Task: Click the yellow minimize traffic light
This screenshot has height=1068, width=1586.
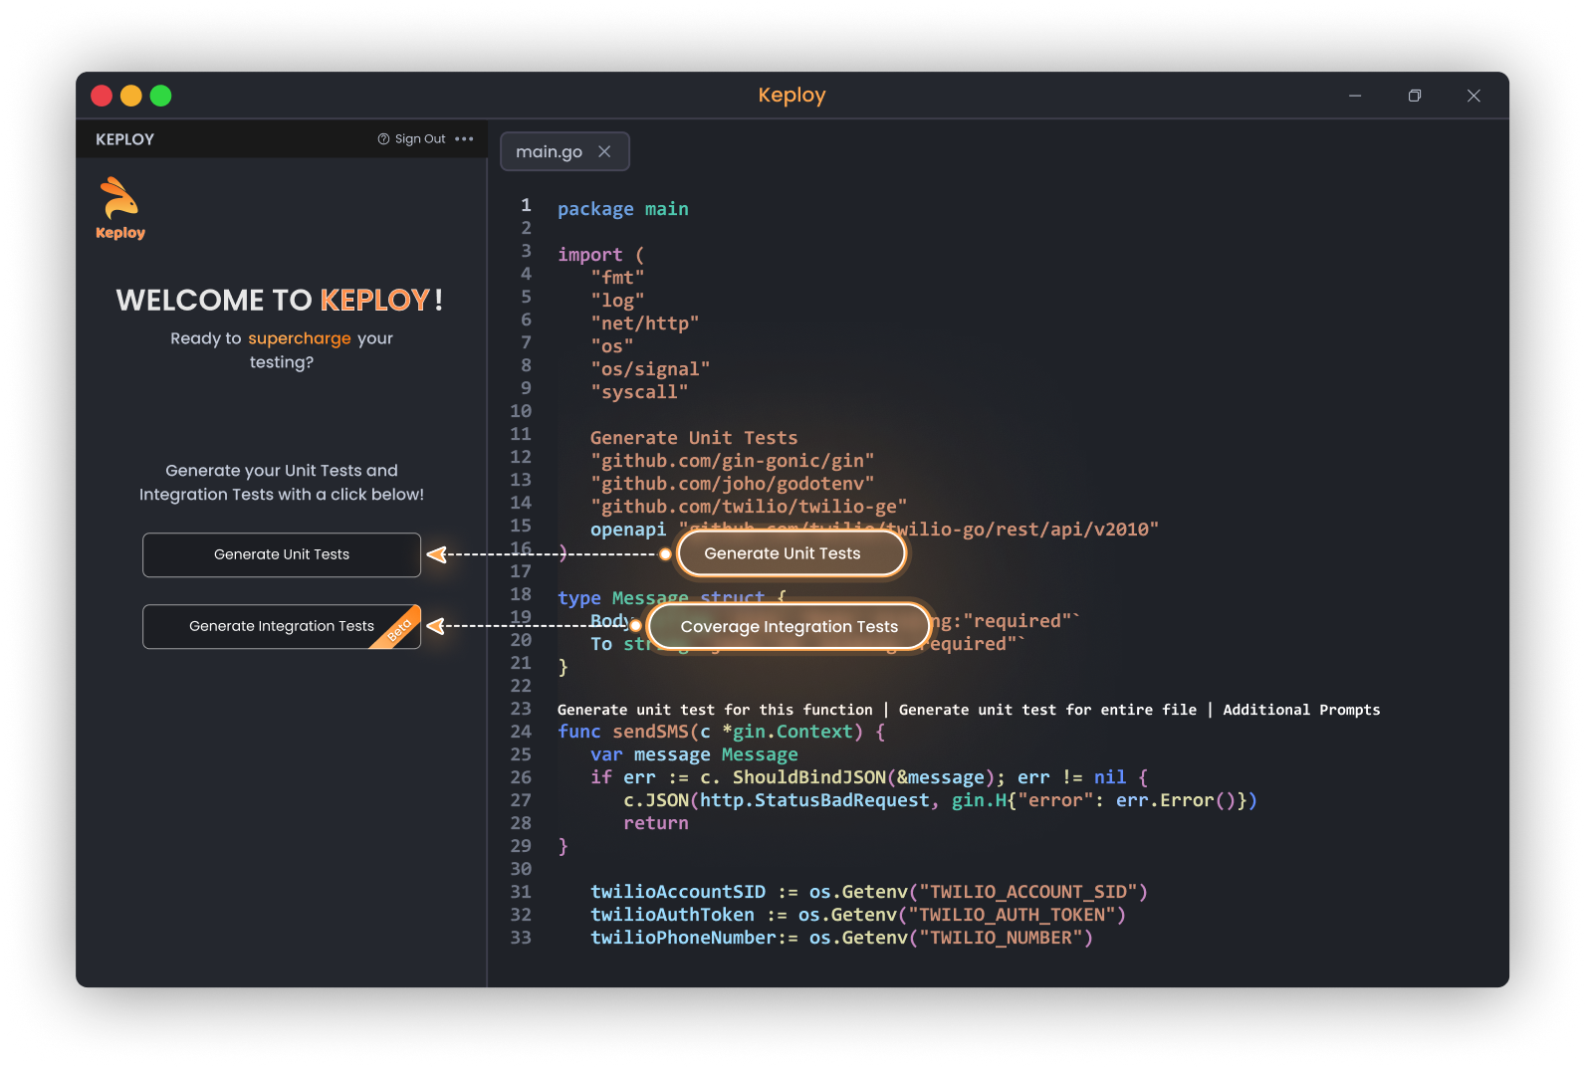Action: pos(131,96)
